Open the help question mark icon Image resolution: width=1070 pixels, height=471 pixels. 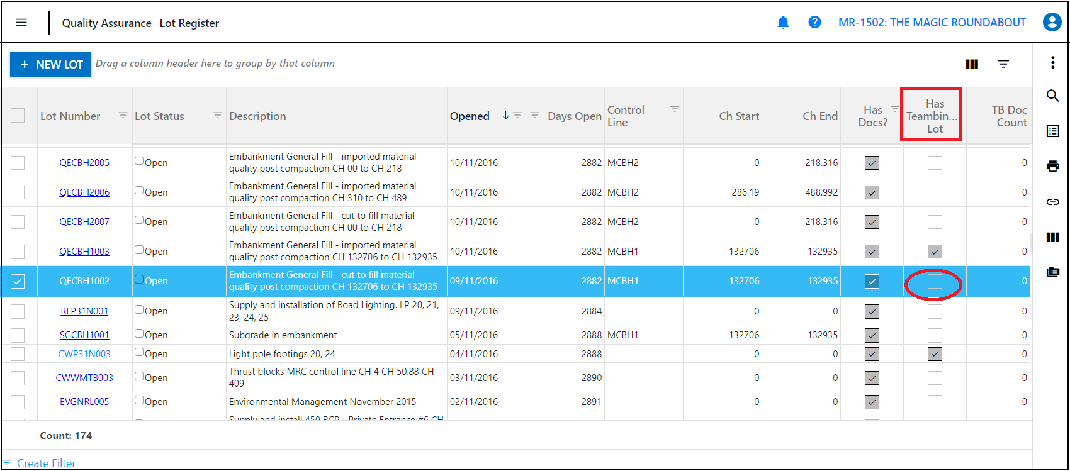coord(814,23)
